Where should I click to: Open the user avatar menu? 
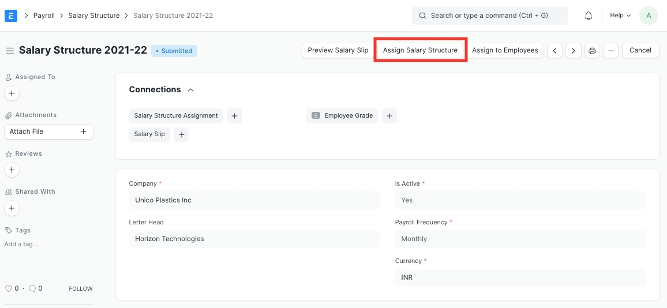click(x=649, y=16)
